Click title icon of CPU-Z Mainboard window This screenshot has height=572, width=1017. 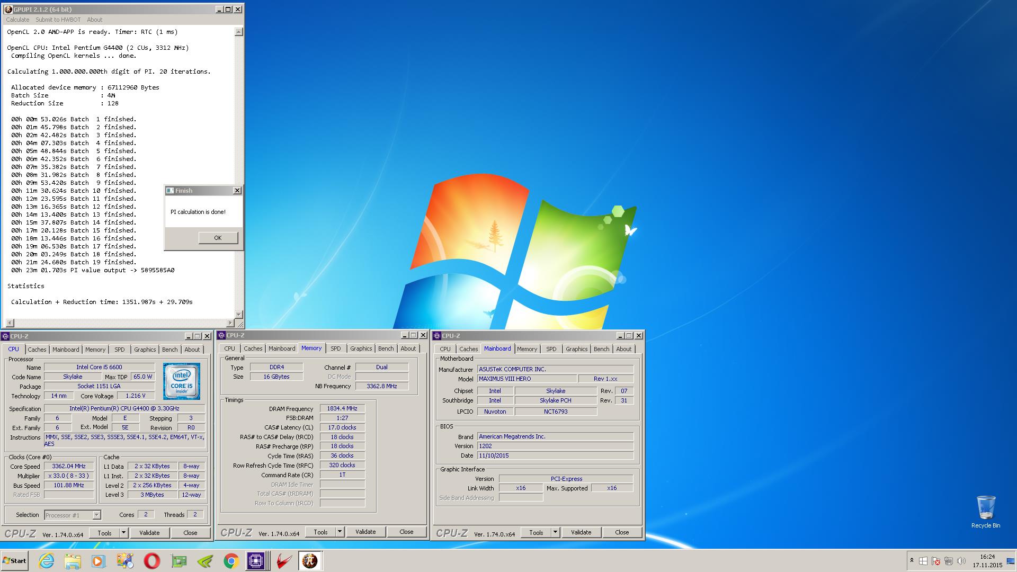(x=437, y=336)
